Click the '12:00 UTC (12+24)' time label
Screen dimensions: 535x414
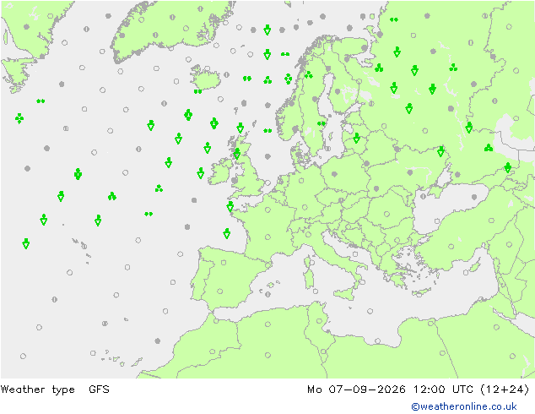tap(471, 389)
